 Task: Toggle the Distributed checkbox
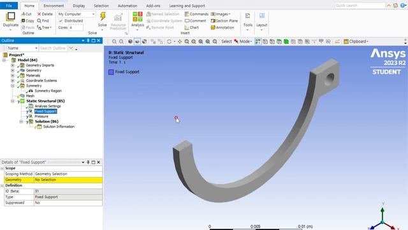tap(61, 20)
